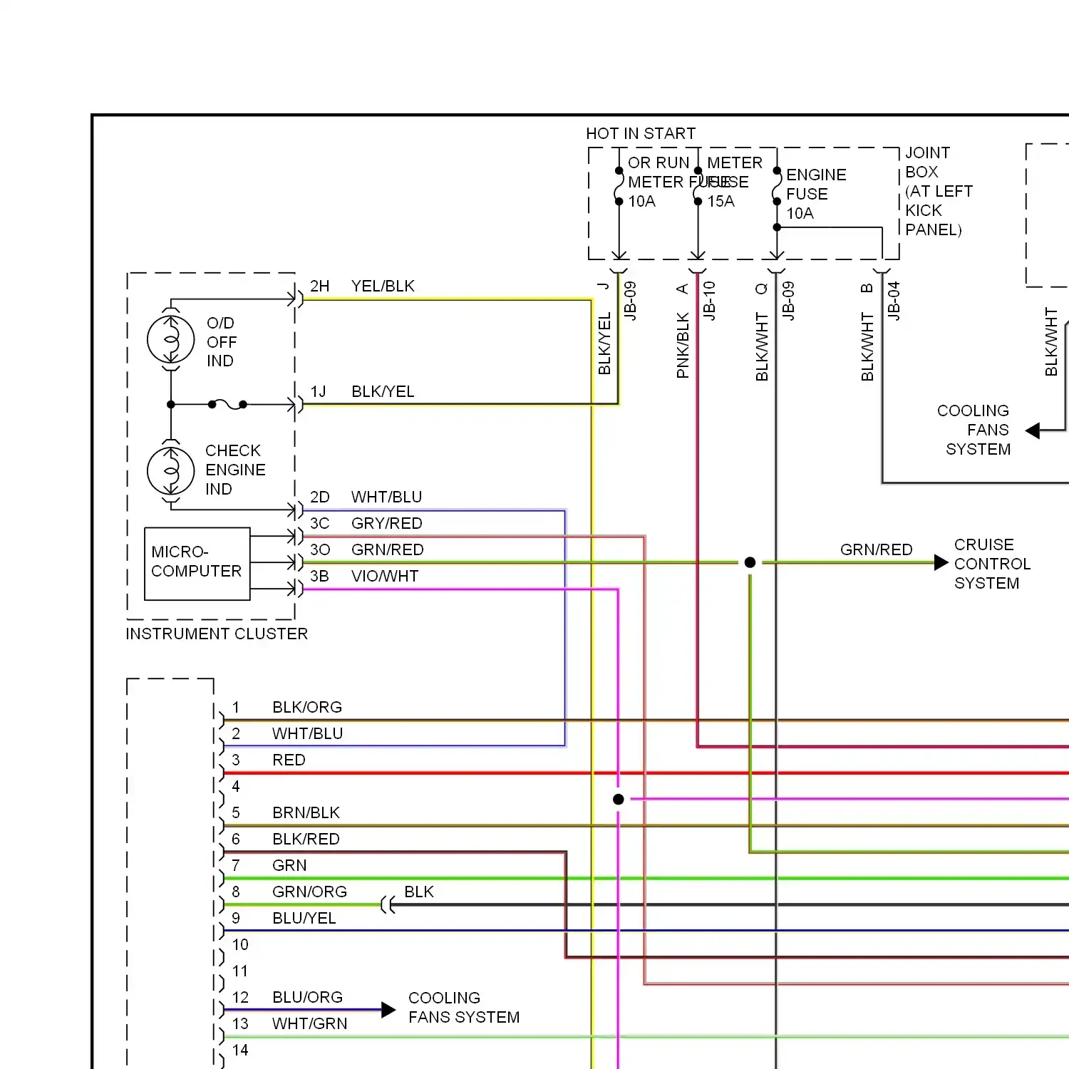
Task: Click the JOINT BOX (AT LEFT KICK PANEL) label
Action: tap(939, 191)
